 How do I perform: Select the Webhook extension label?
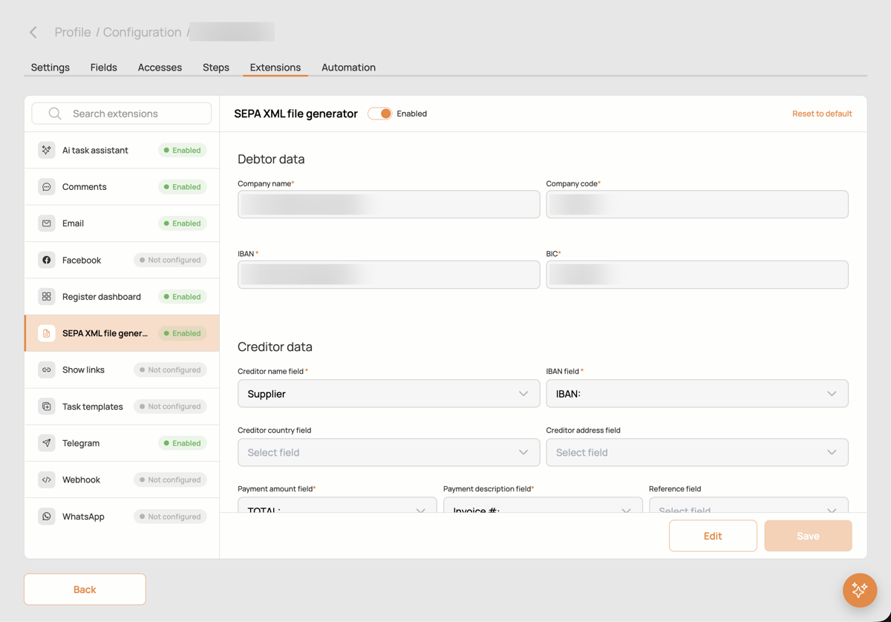(81, 479)
